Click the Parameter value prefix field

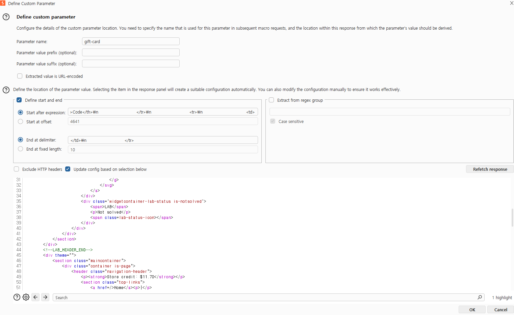(x=131, y=53)
